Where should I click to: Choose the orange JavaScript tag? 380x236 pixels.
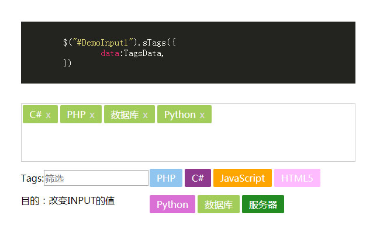point(243,178)
